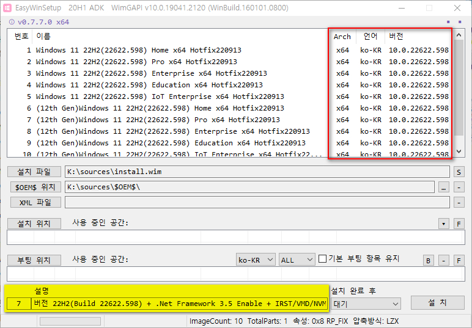Screen dimensions: 472x328
Task: Click the F button in the 설치 위치 row
Action: [x=459, y=224]
